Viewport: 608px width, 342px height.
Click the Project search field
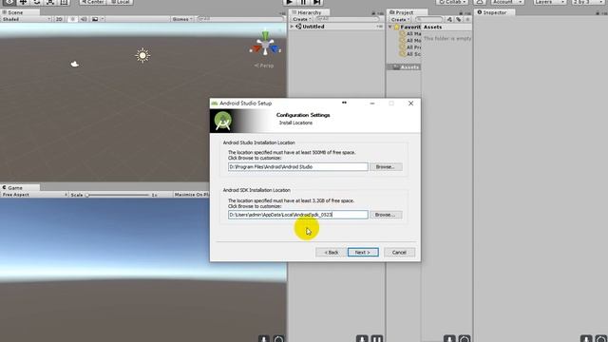(429, 19)
